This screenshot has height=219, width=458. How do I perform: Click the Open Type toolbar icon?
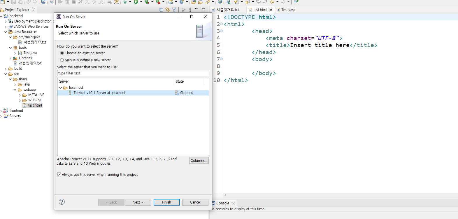(x=194, y=2)
